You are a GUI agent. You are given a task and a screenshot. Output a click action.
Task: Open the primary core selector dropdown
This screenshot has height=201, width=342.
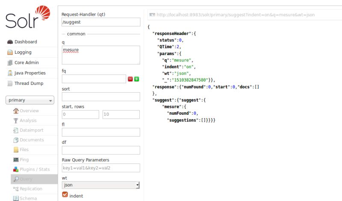click(30, 100)
